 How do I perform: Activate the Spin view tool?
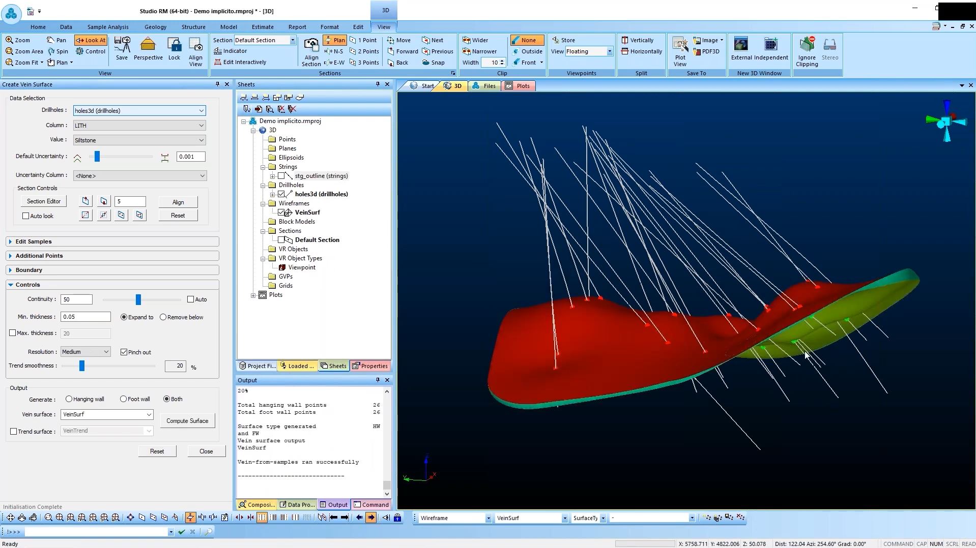[58, 51]
